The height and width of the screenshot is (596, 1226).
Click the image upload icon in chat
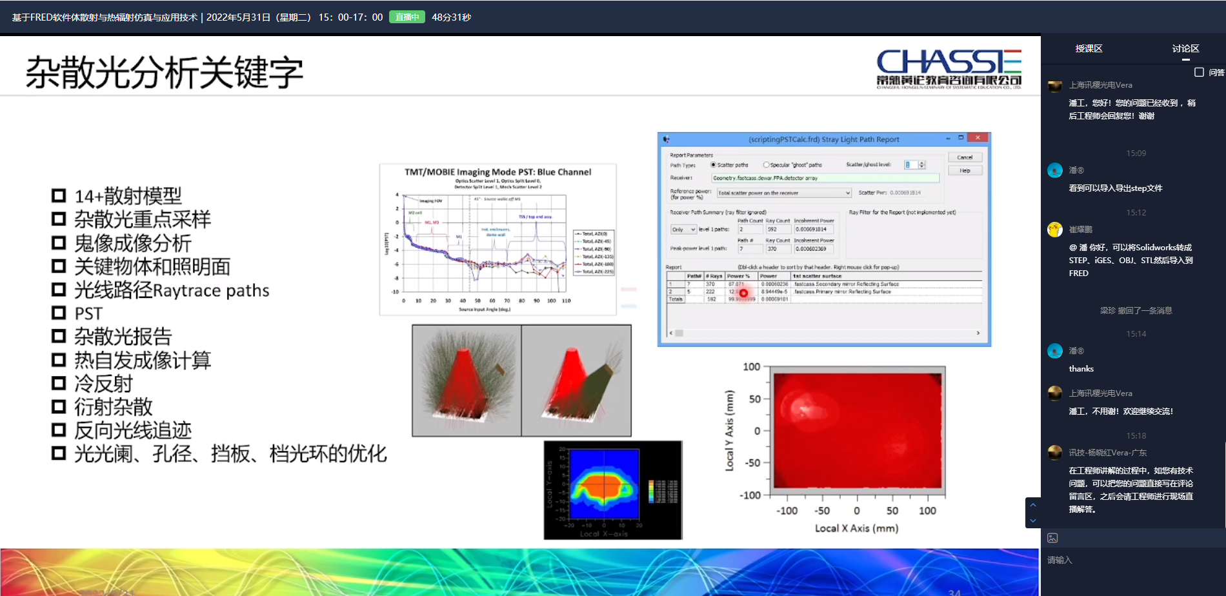(x=1052, y=538)
